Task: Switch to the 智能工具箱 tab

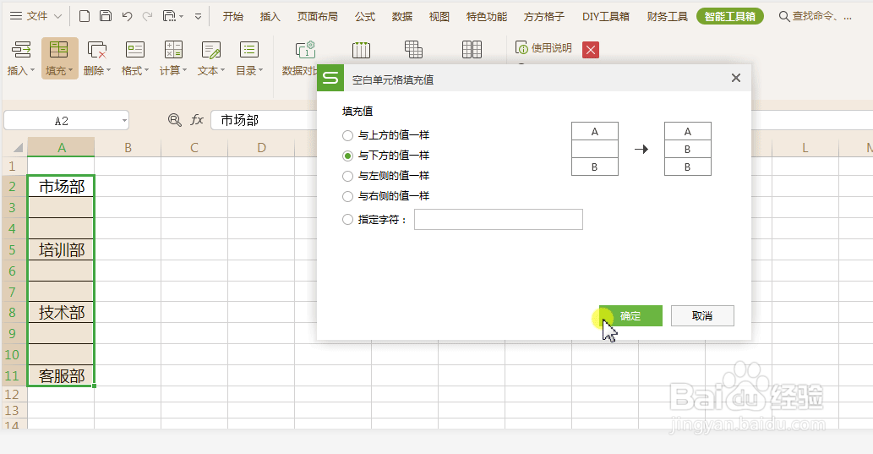Action: click(730, 17)
